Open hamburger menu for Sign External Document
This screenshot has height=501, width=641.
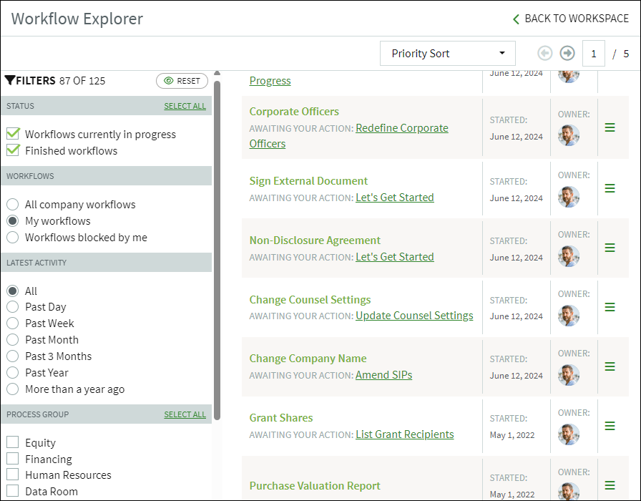pyautogui.click(x=610, y=188)
